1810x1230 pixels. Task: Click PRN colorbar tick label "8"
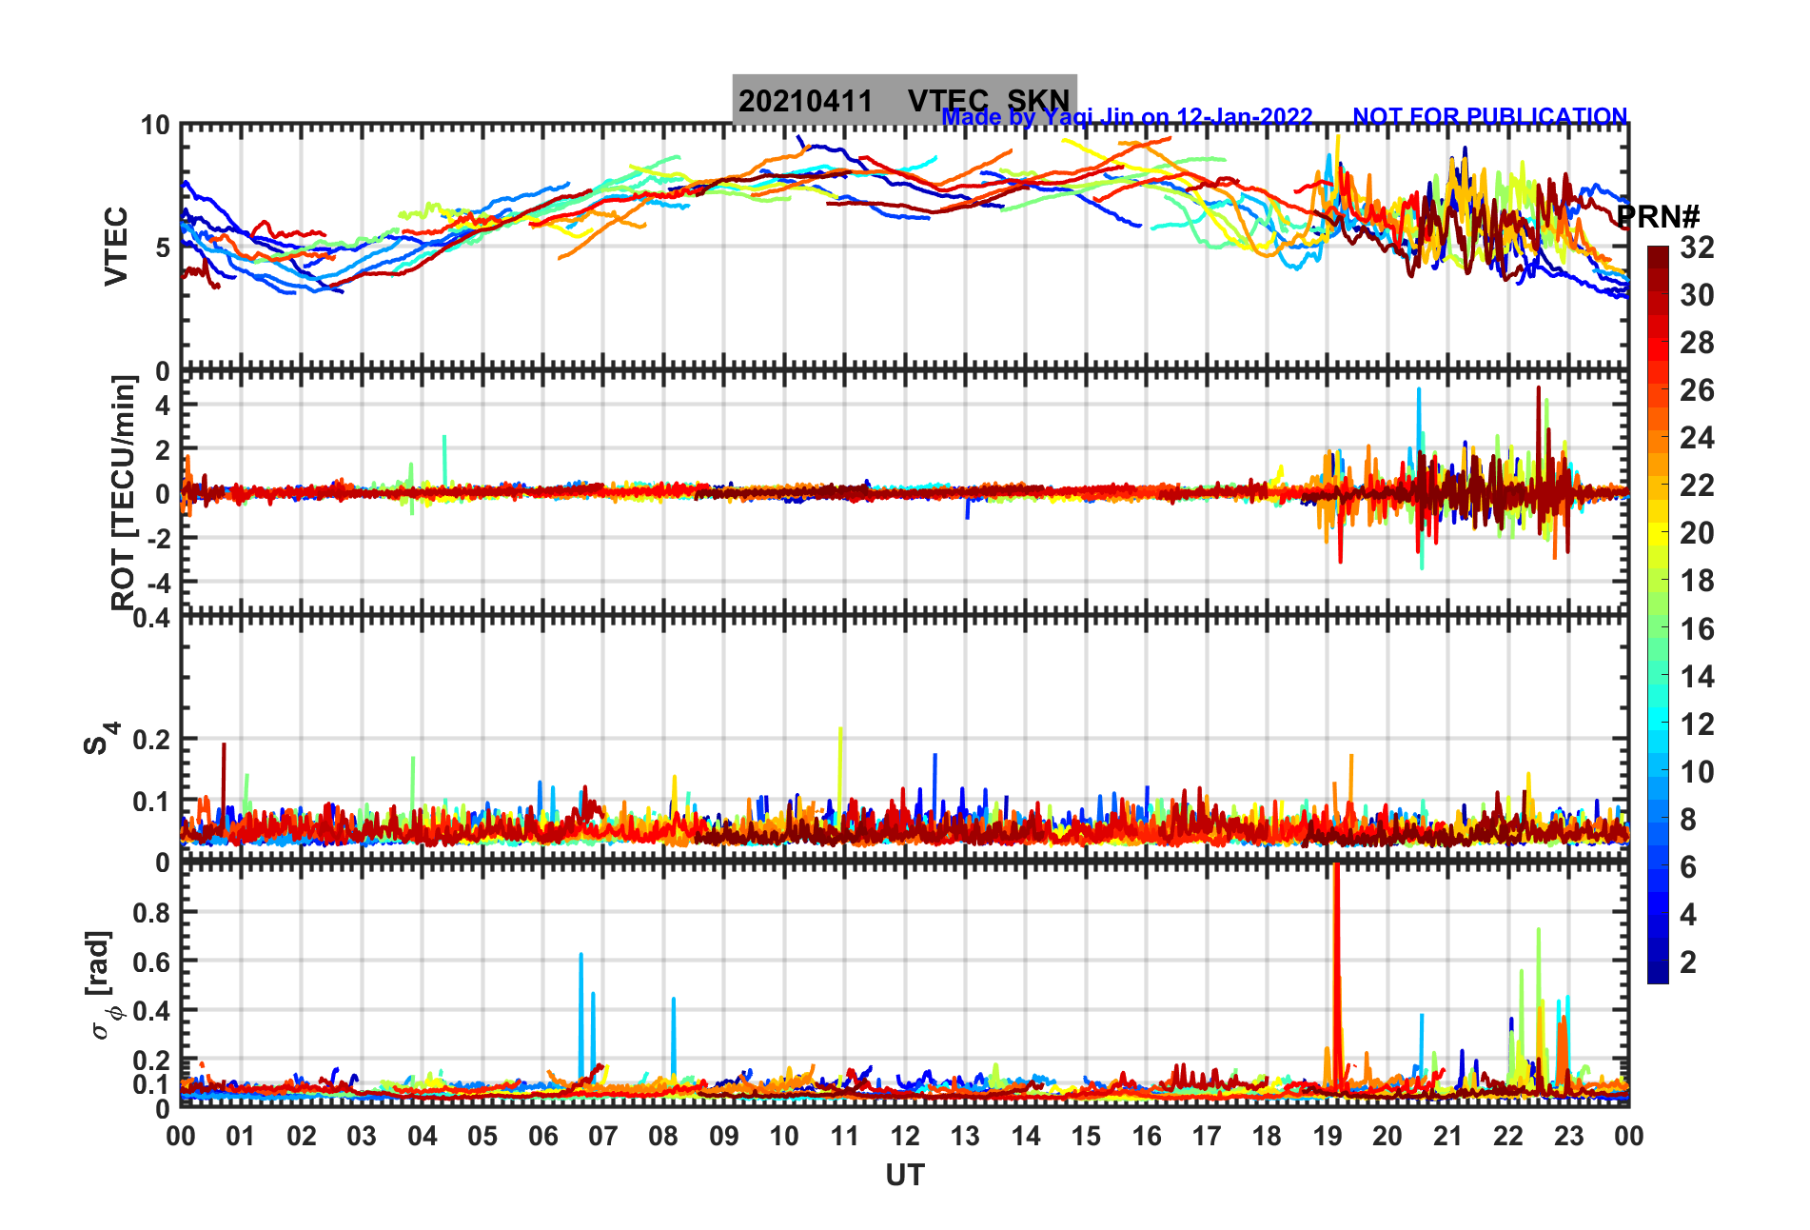pos(1688,820)
